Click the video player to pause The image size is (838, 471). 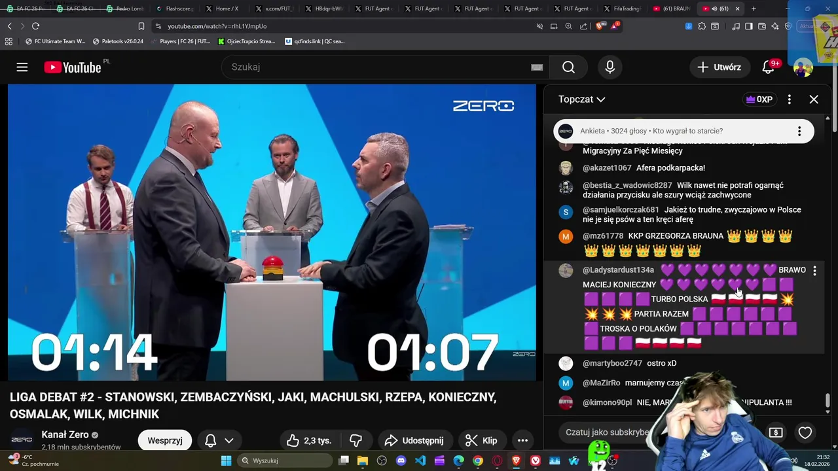point(272,232)
